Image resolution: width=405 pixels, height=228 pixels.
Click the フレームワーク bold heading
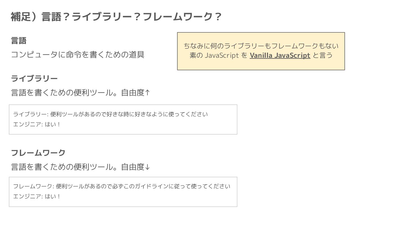click(38, 153)
